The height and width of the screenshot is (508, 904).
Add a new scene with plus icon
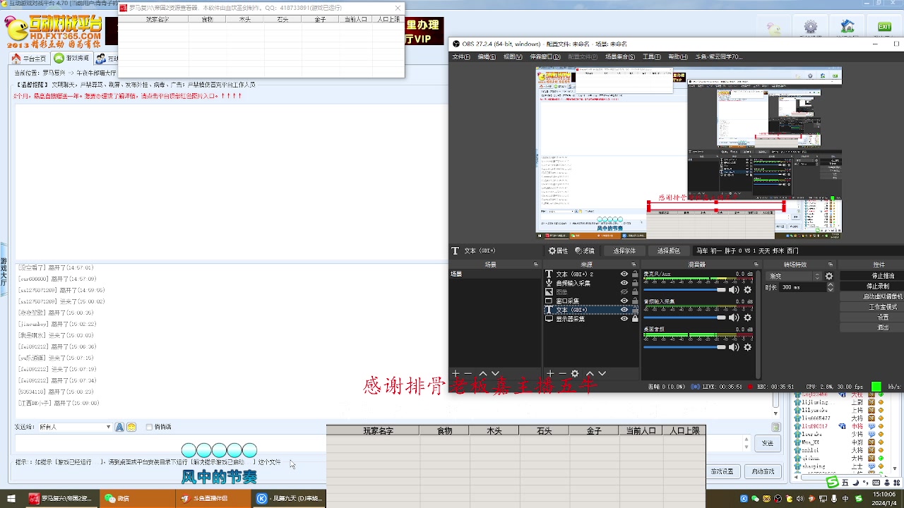[x=456, y=373]
